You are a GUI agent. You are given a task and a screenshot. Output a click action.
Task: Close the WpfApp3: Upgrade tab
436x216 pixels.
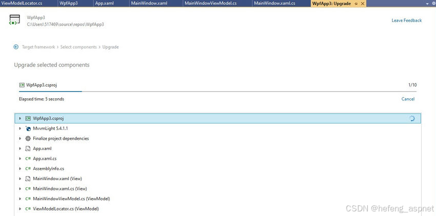362,4
